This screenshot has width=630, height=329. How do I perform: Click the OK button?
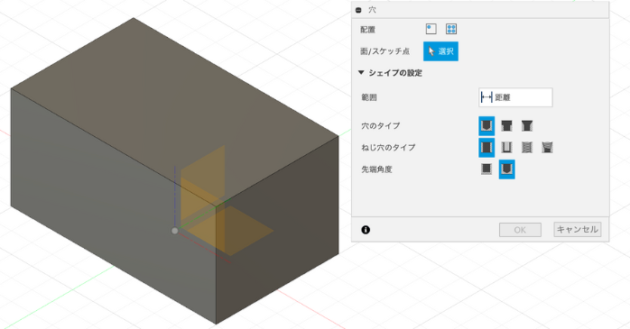[520, 230]
